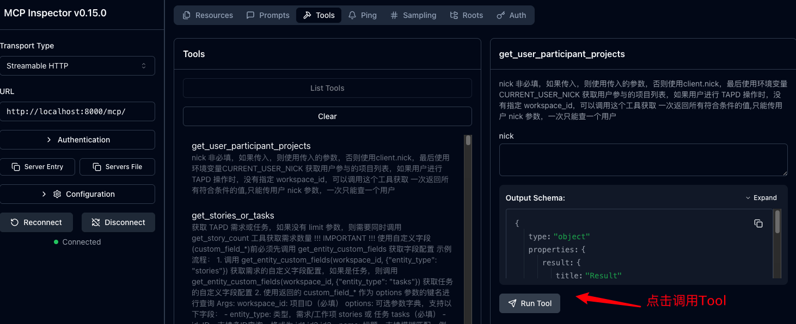Switch to the Roots tab
This screenshot has width=796, height=324.
[466, 15]
